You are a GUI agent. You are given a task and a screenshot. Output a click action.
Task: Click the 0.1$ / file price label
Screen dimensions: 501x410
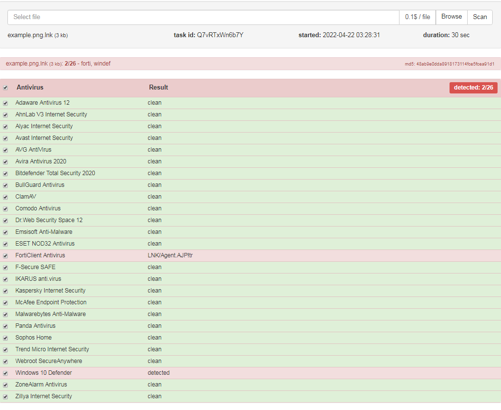(x=418, y=17)
